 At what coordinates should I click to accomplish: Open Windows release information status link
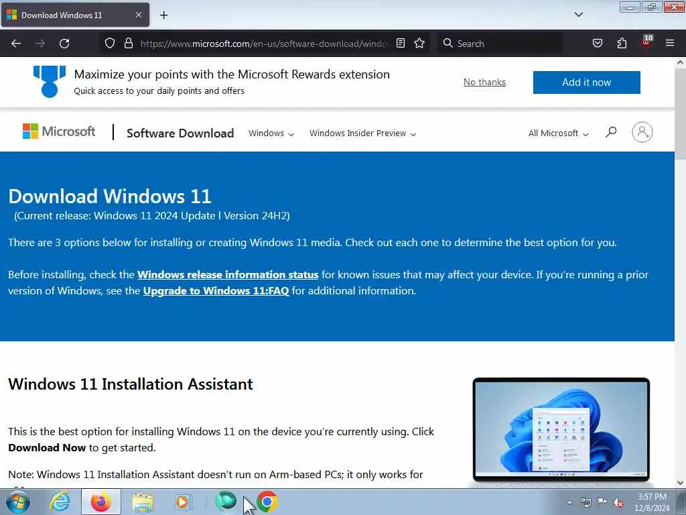coord(228,274)
